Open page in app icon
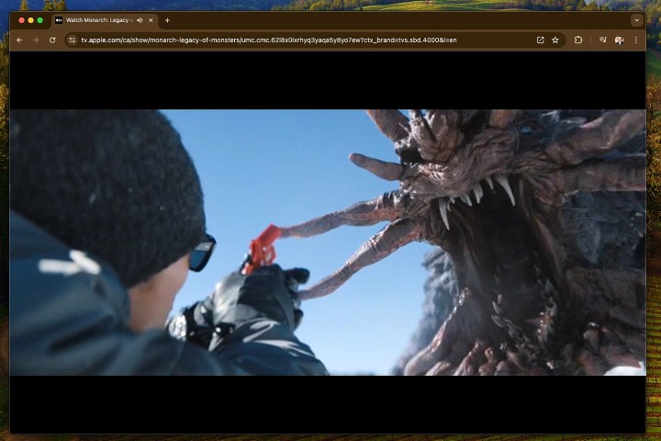This screenshot has height=441, width=661. pos(540,40)
